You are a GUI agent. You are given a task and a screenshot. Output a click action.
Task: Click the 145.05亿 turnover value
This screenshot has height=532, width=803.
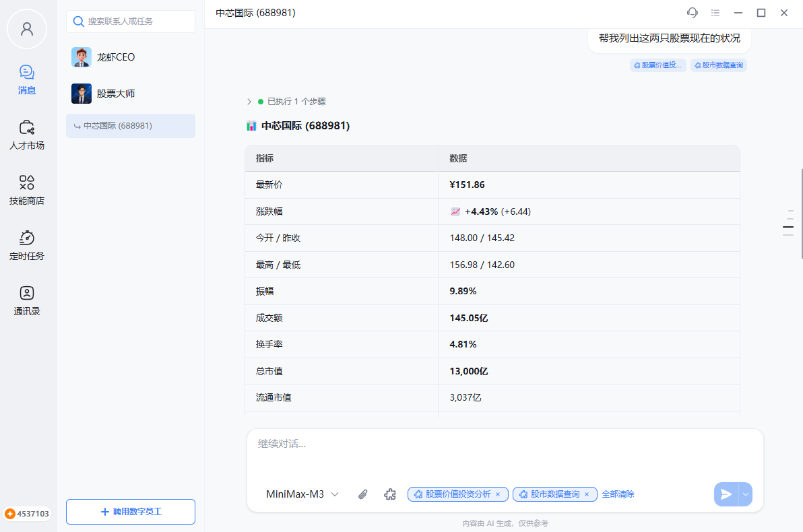(469, 318)
